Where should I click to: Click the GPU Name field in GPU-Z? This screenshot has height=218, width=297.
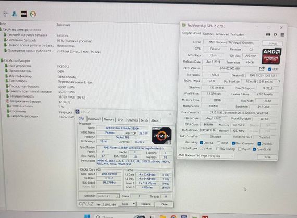point(231,42)
